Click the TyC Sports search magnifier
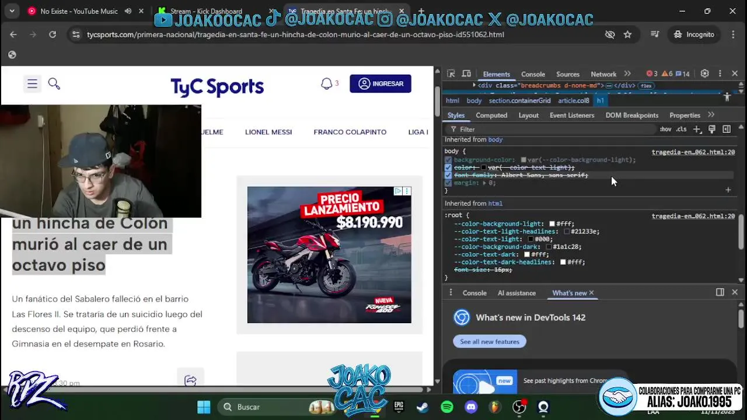Screen dimensions: 747x420 [x=54, y=84]
